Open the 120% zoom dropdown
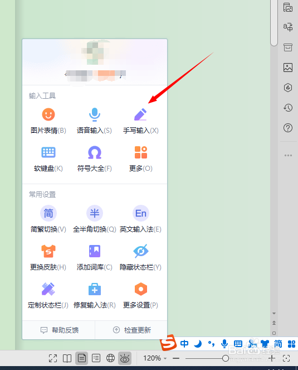298x370 pixels. click(x=155, y=358)
